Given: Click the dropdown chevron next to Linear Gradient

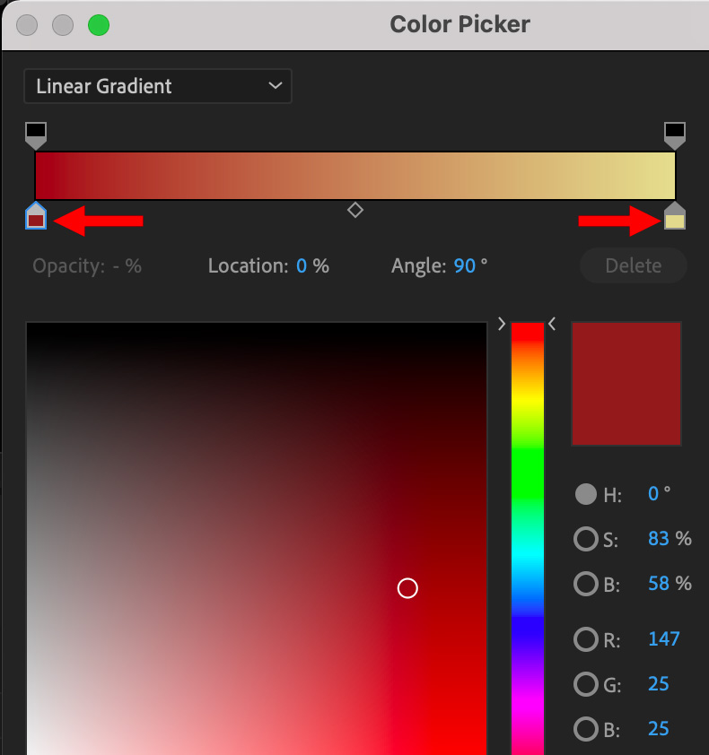Looking at the screenshot, I should (x=276, y=86).
